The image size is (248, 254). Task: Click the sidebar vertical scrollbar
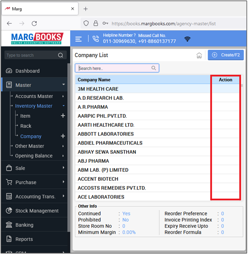[x=69, y=147]
